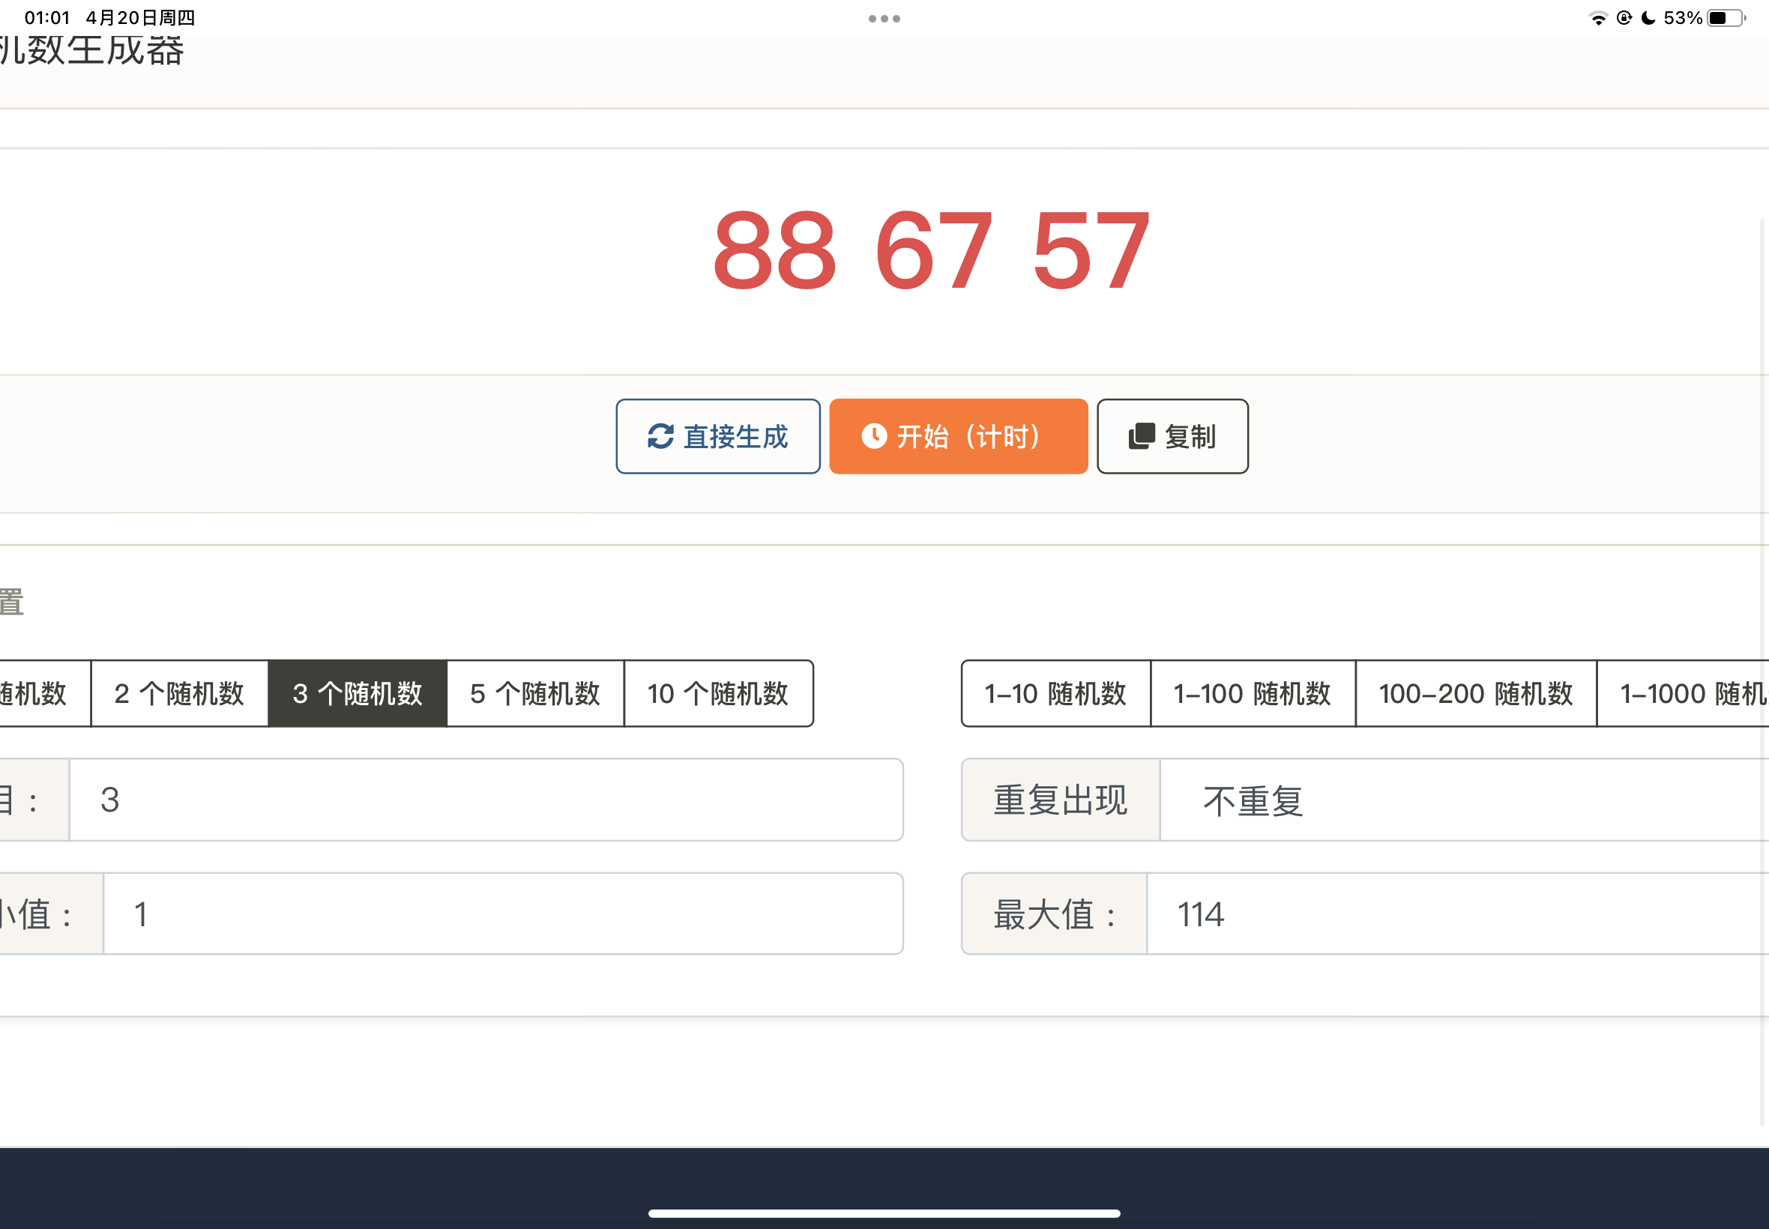This screenshot has height=1229, width=1769.
Task: Choose 1–100 随机数 range preset
Action: pyautogui.click(x=1253, y=693)
